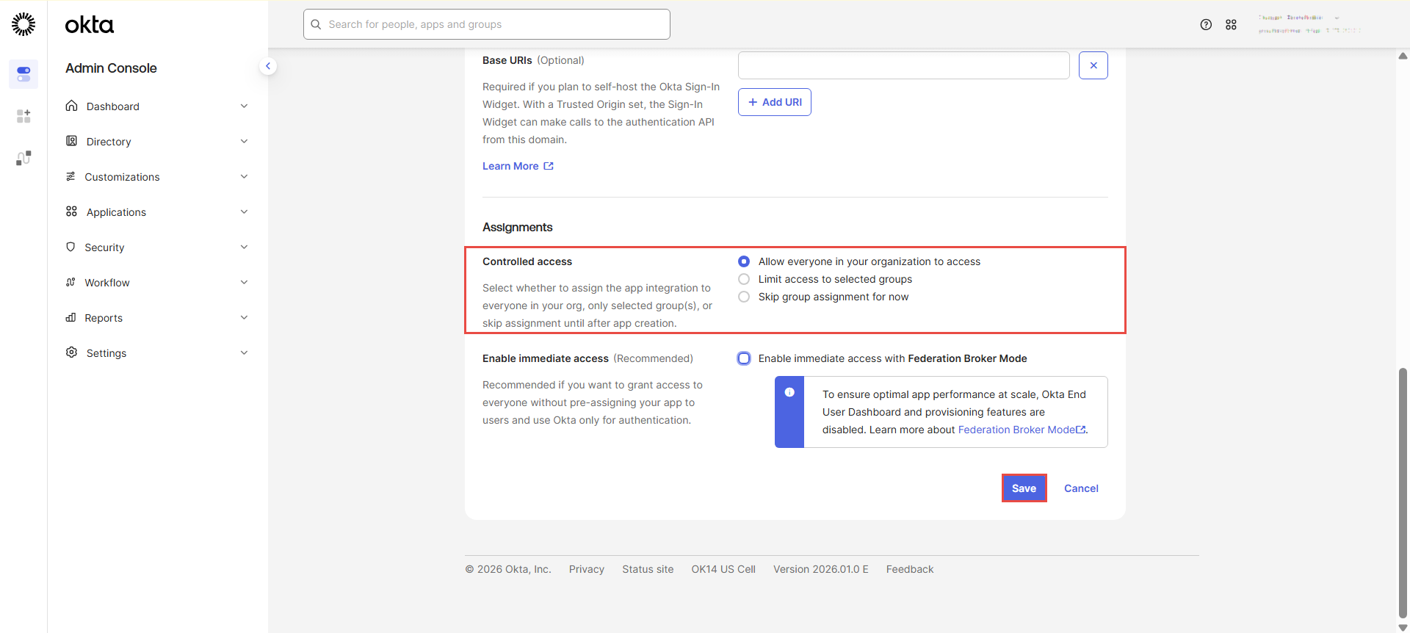The width and height of the screenshot is (1410, 633).
Task: Expand the Security section chevron
Action: pyautogui.click(x=244, y=247)
